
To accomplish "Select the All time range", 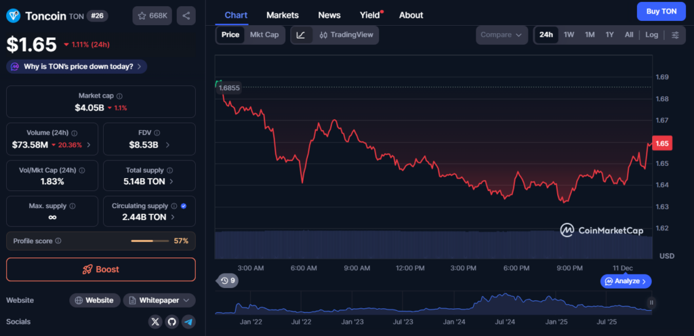I will point(629,35).
